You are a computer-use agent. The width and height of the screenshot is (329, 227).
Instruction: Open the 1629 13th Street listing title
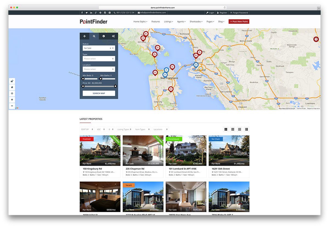pos(221,169)
